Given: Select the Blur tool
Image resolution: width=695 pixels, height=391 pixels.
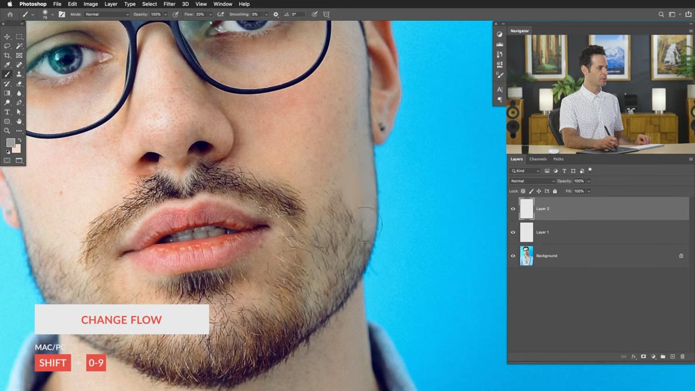Looking at the screenshot, I should 19,93.
